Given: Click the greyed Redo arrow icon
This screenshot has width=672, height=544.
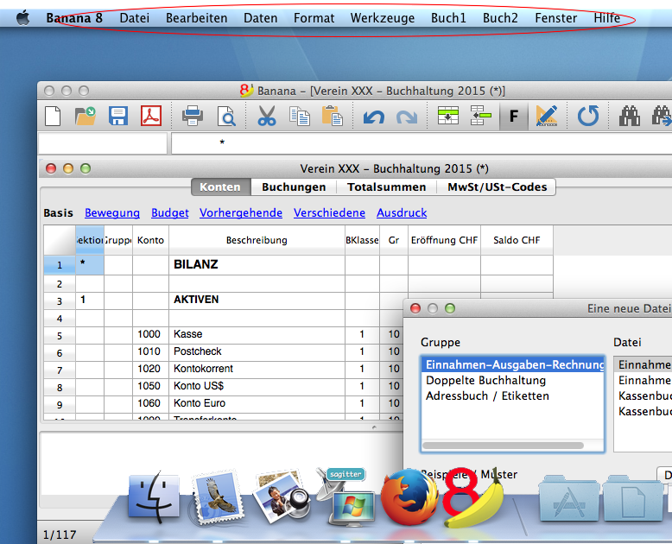Looking at the screenshot, I should click(406, 117).
